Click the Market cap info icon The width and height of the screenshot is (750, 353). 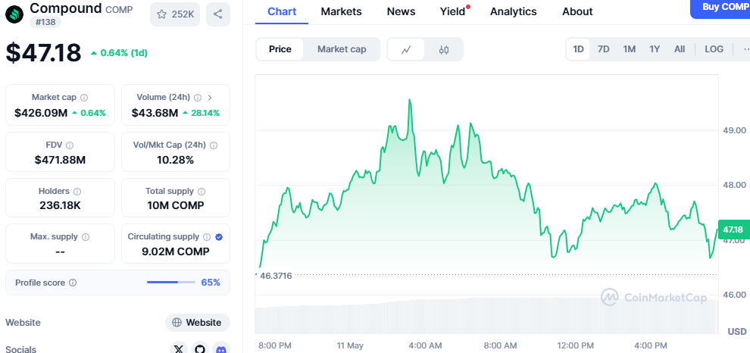(84, 98)
